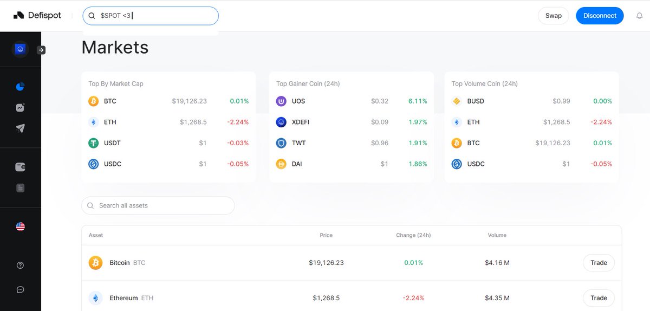Click the Top By Market Cap heading
This screenshot has height=311, width=650.
pyautogui.click(x=116, y=83)
